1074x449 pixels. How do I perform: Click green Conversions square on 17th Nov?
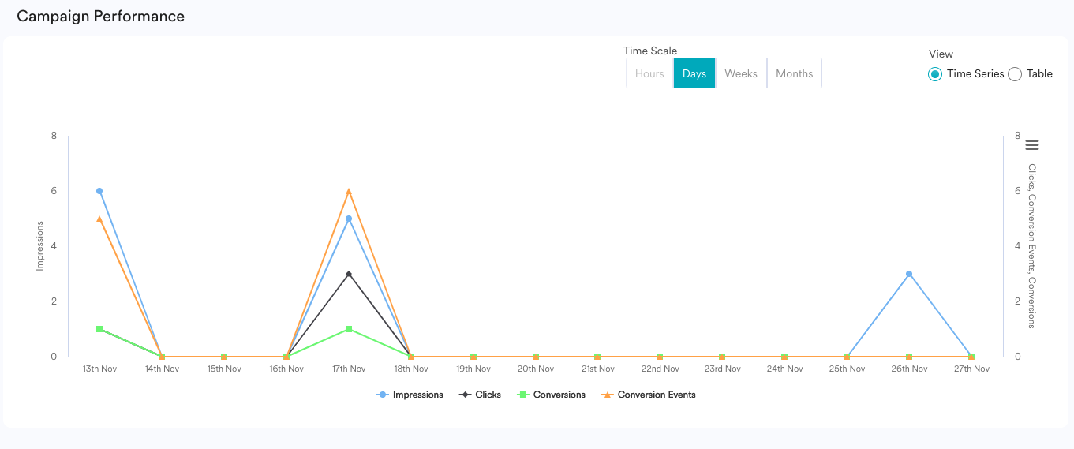349,329
